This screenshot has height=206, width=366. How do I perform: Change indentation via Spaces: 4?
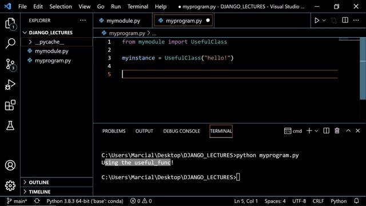coord(275,201)
